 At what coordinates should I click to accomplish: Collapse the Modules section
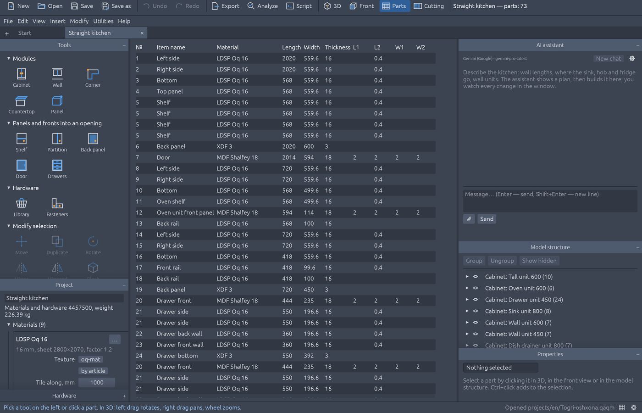(8, 58)
